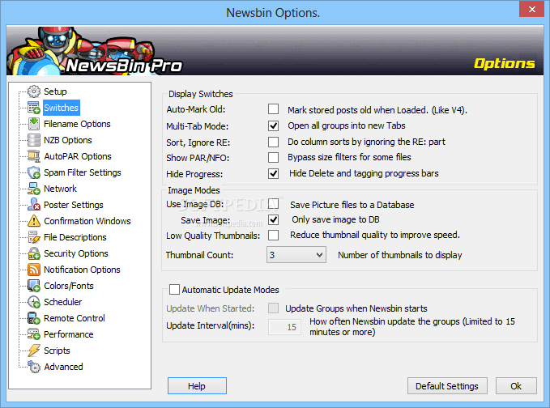Click the Security Options padlock icon
The height and width of the screenshot is (408, 550).
(34, 253)
